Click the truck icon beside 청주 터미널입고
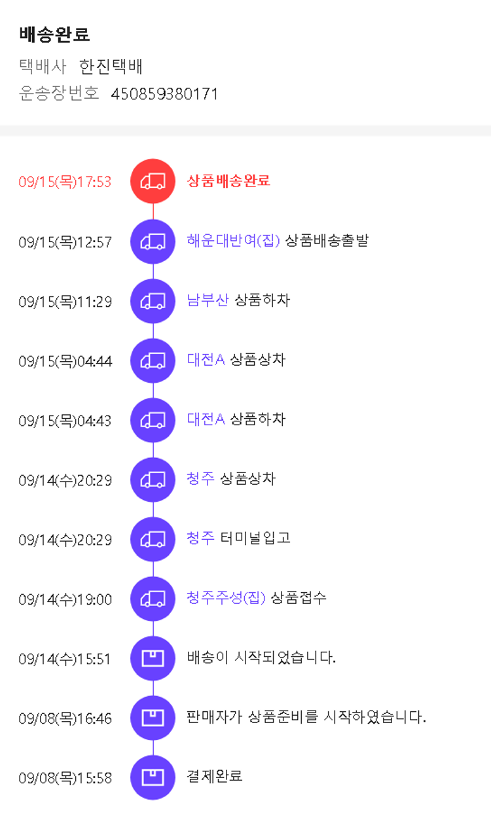This screenshot has height=831, width=491. point(153,539)
